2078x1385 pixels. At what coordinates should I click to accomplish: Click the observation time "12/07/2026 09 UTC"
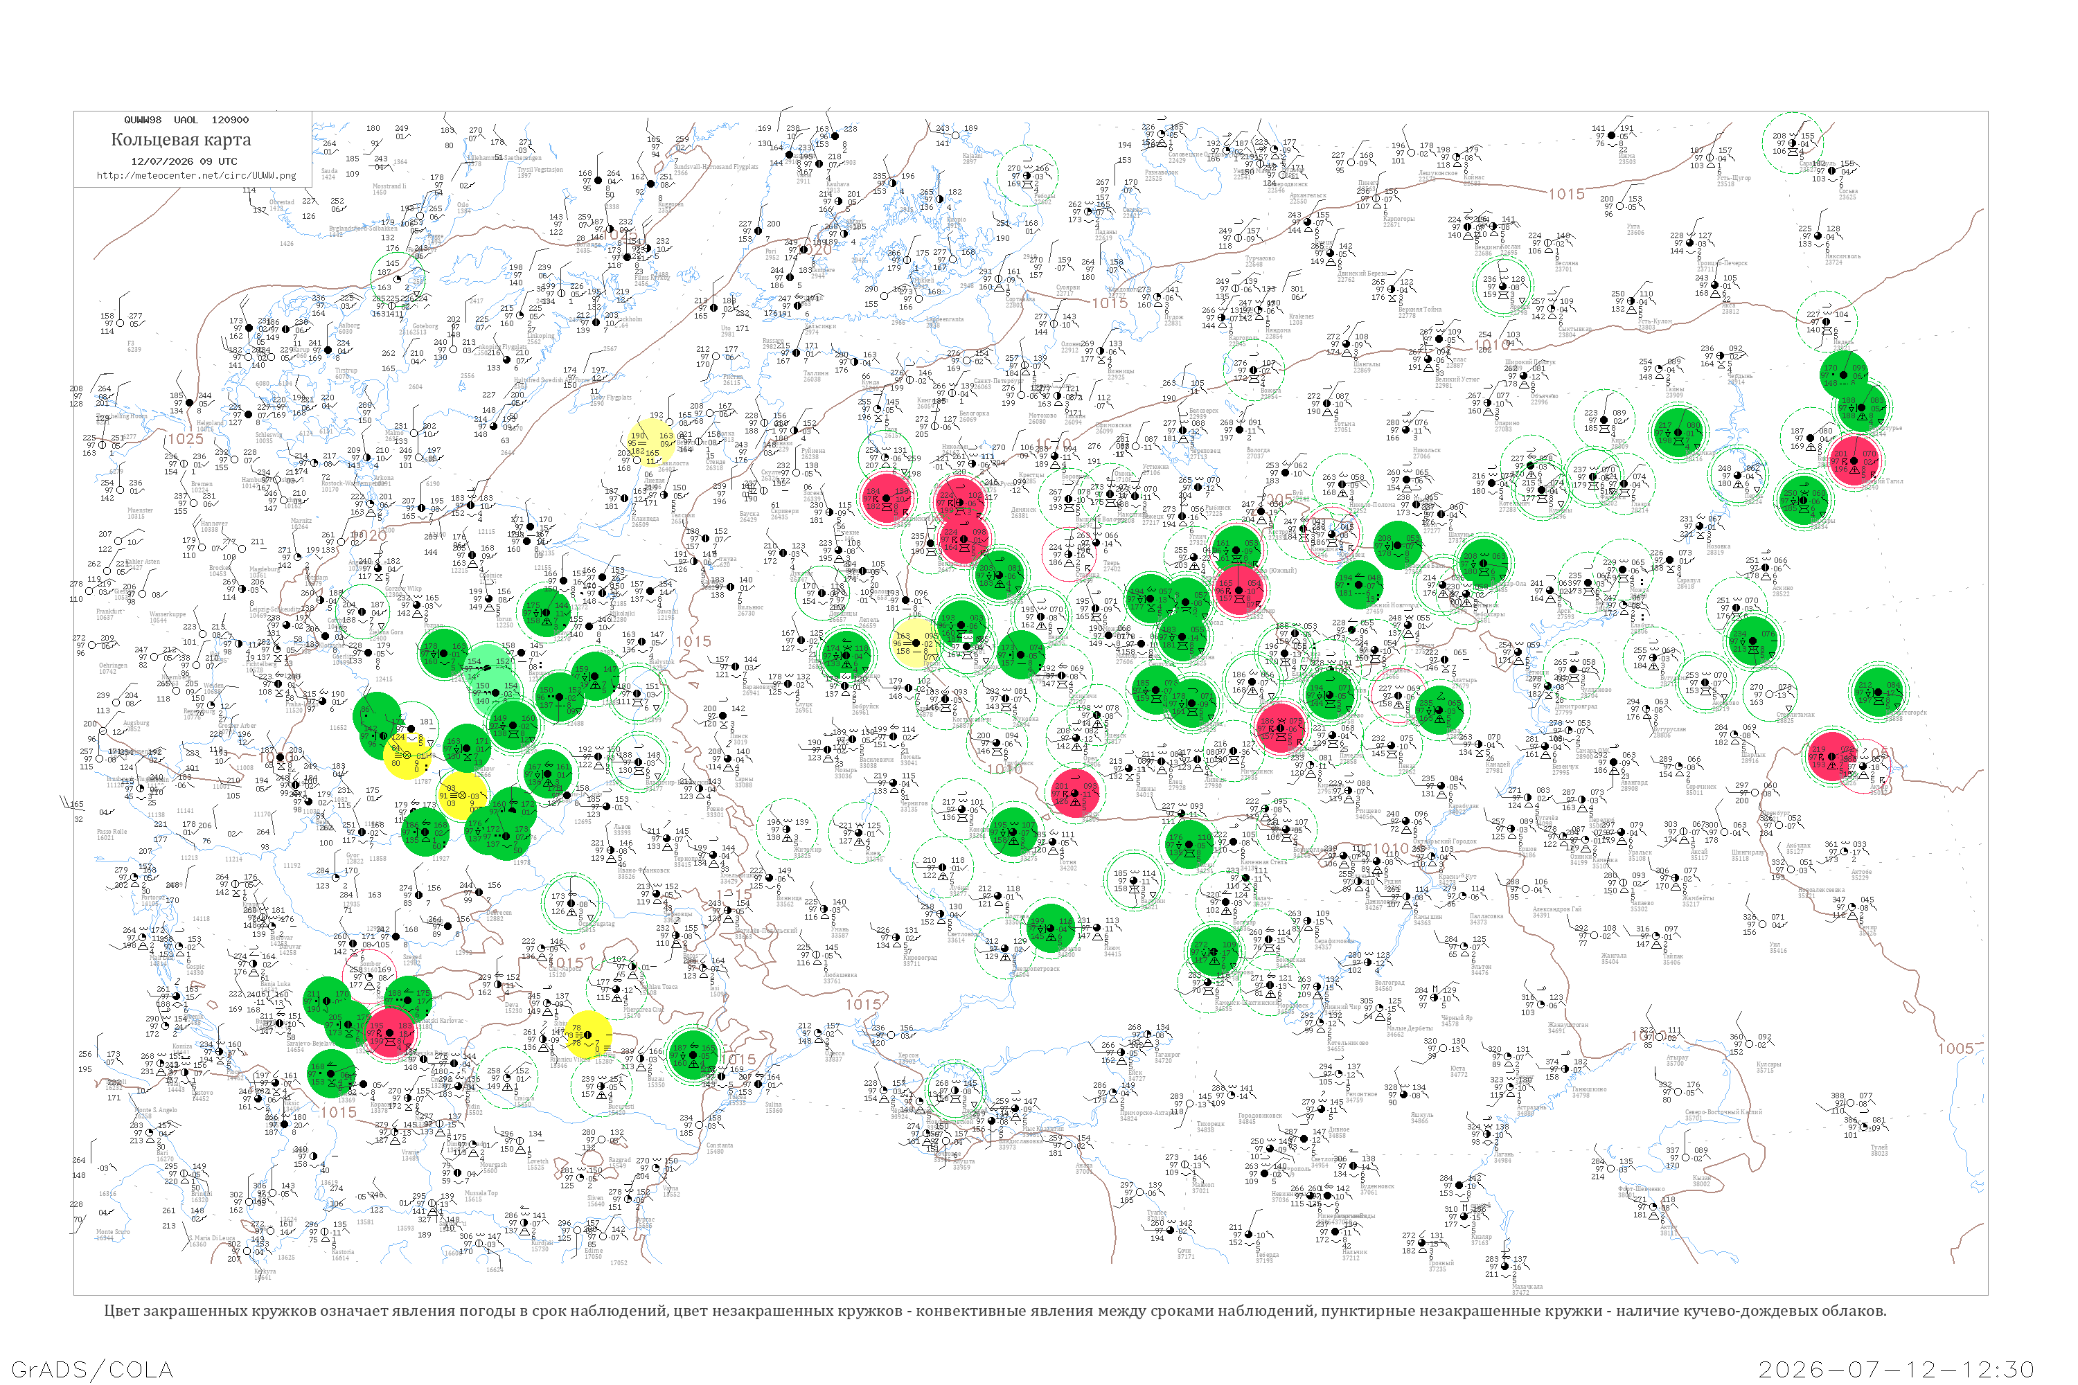click(x=184, y=161)
